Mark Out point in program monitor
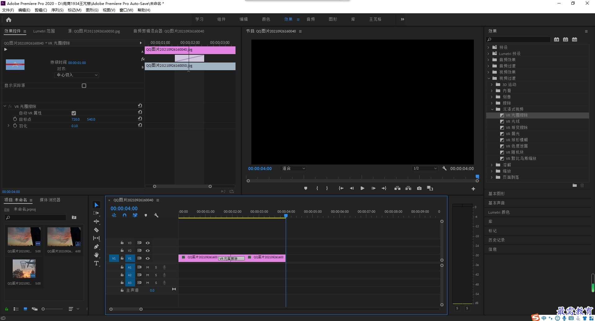595x321 pixels. click(x=327, y=188)
